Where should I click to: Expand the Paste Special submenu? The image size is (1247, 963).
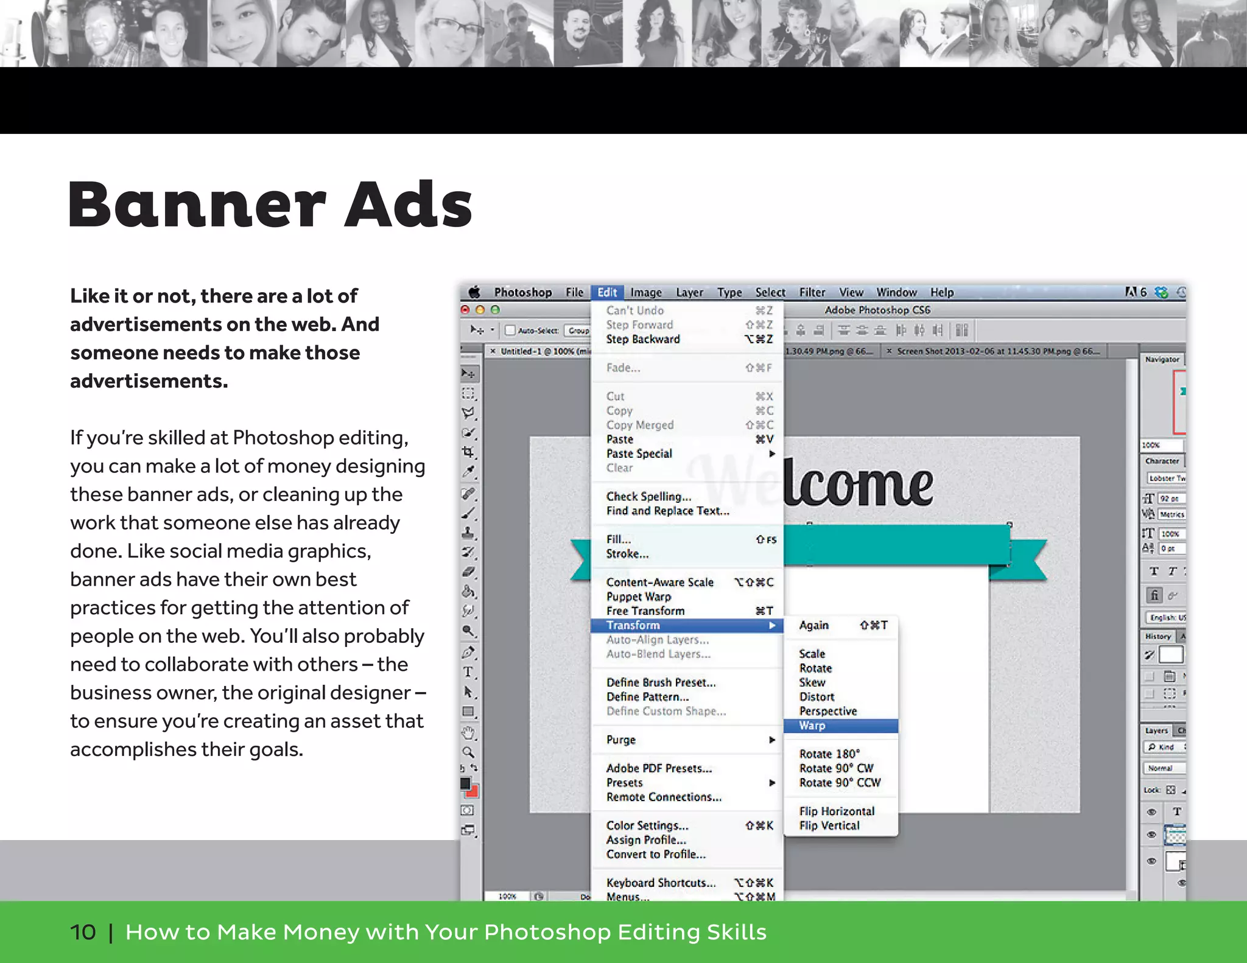click(687, 453)
